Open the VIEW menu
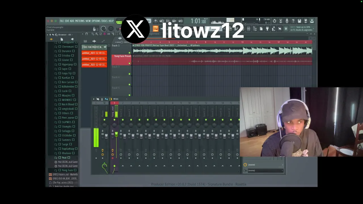 88,21
